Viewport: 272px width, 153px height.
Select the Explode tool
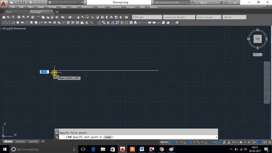pos(177,23)
